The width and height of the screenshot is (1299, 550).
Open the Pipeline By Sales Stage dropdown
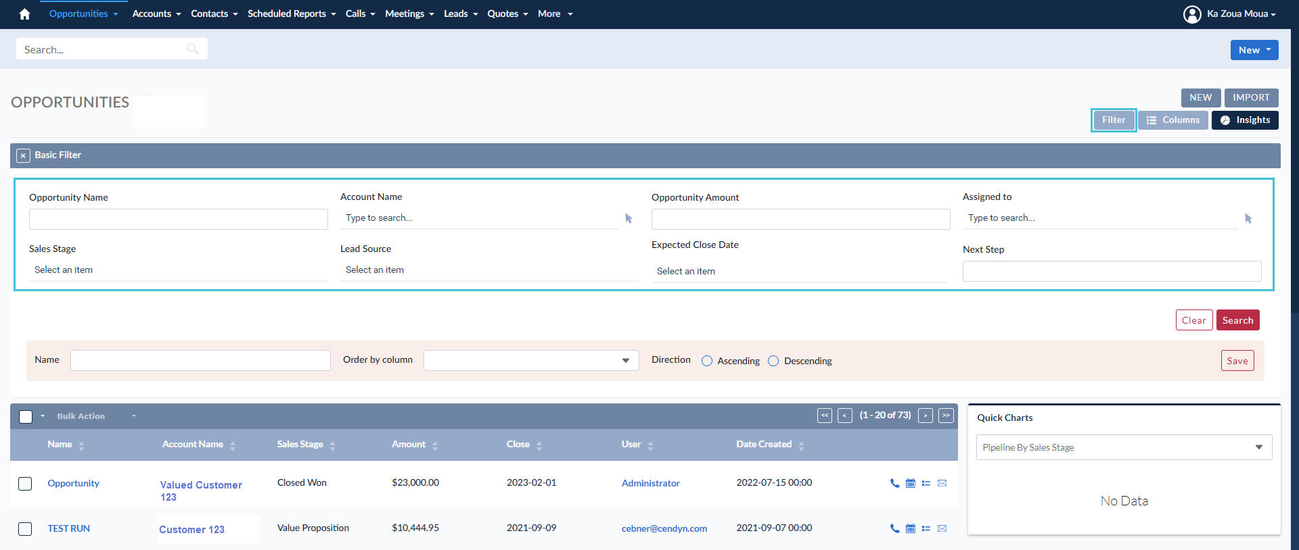pyautogui.click(x=1124, y=447)
